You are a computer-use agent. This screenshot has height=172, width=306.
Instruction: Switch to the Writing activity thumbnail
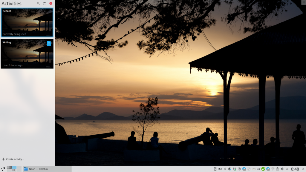pyautogui.click(x=27, y=54)
